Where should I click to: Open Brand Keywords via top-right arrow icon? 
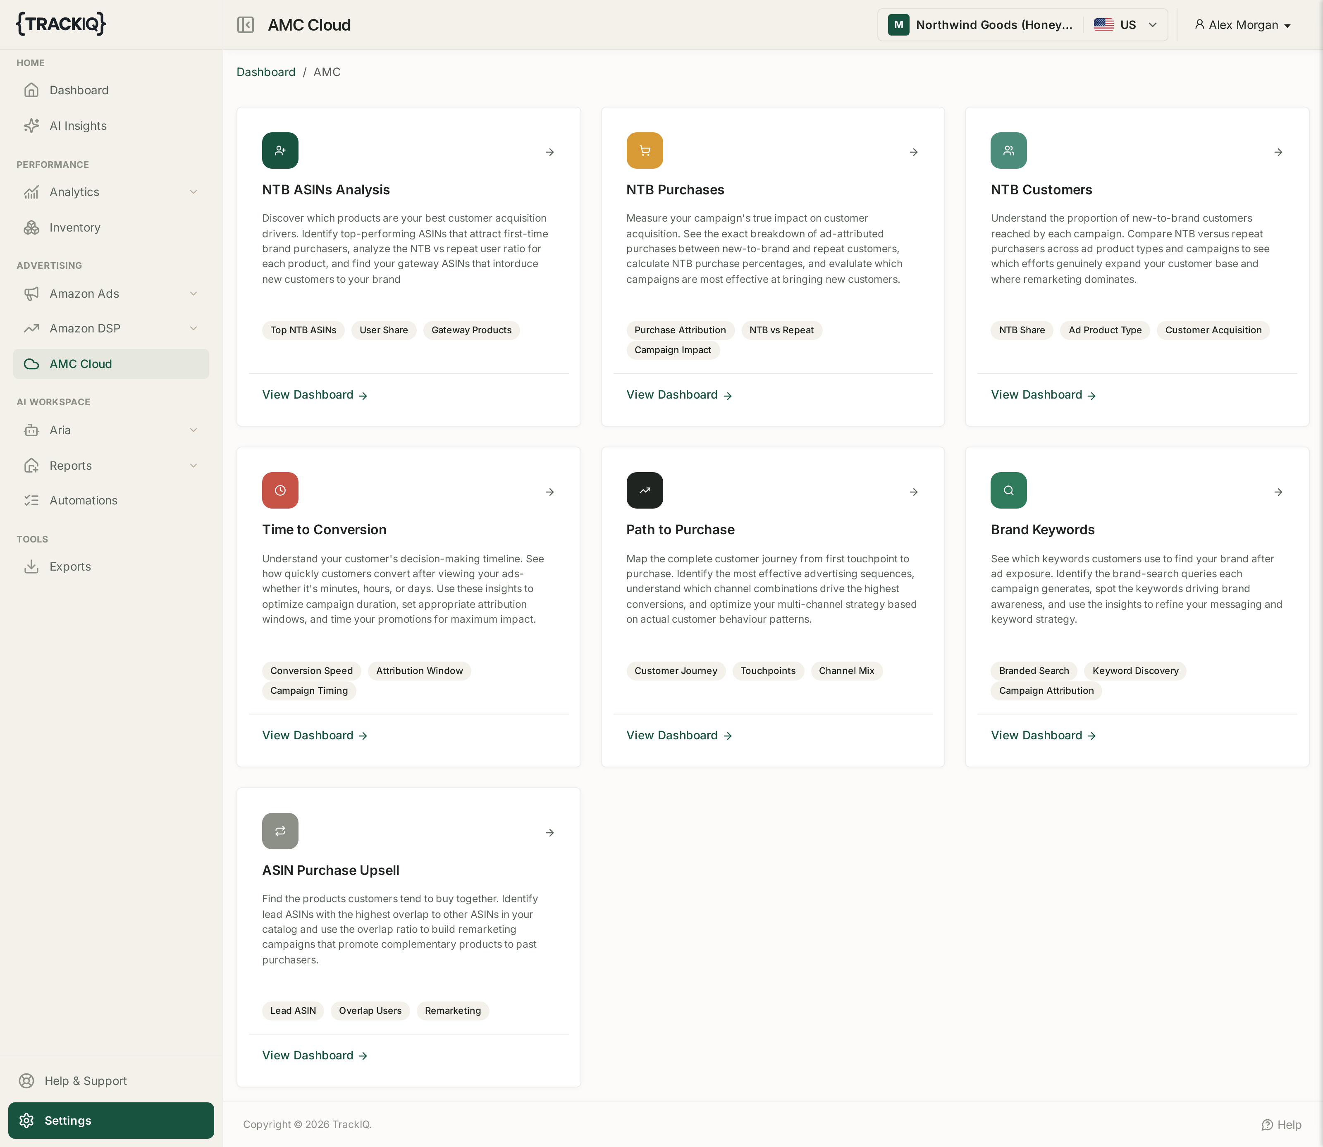[x=1278, y=492]
